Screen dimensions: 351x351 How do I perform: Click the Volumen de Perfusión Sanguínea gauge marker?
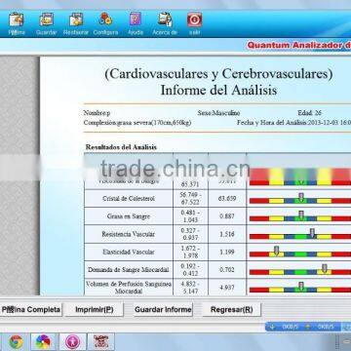(x=301, y=287)
